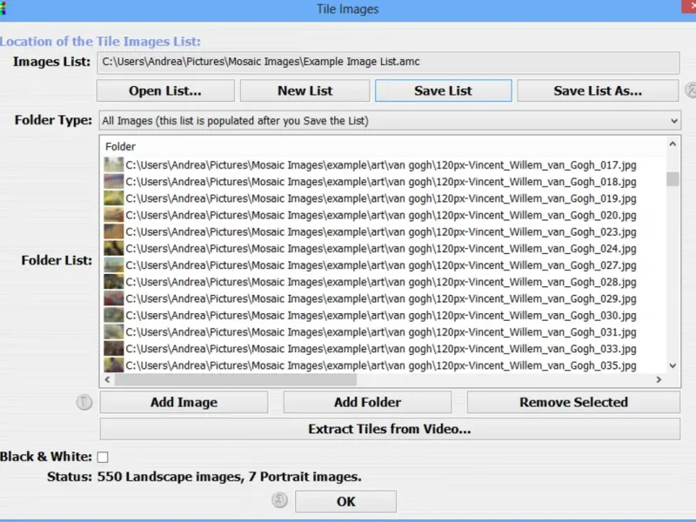Click the Save List button
Screen dimensions: 696x522
pyautogui.click(x=443, y=90)
